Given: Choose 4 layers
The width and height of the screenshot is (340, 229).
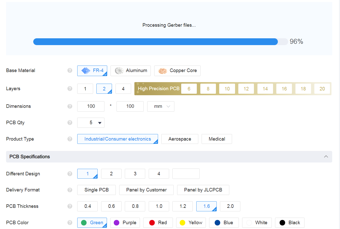Looking at the screenshot, I should coord(123,89).
